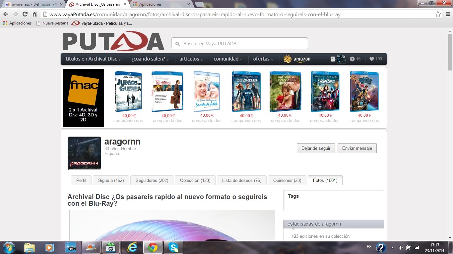This screenshot has width=453, height=254.
Task: Open Chrome menu hamburger icon
Action: (447, 14)
